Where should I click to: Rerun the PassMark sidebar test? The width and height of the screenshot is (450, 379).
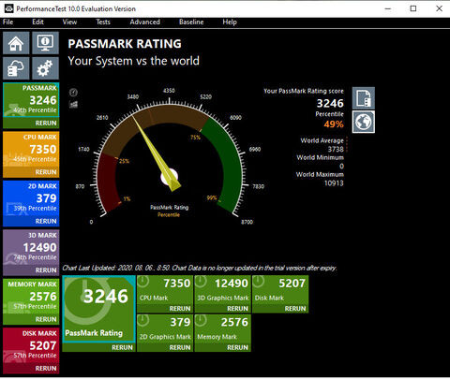[x=46, y=124]
